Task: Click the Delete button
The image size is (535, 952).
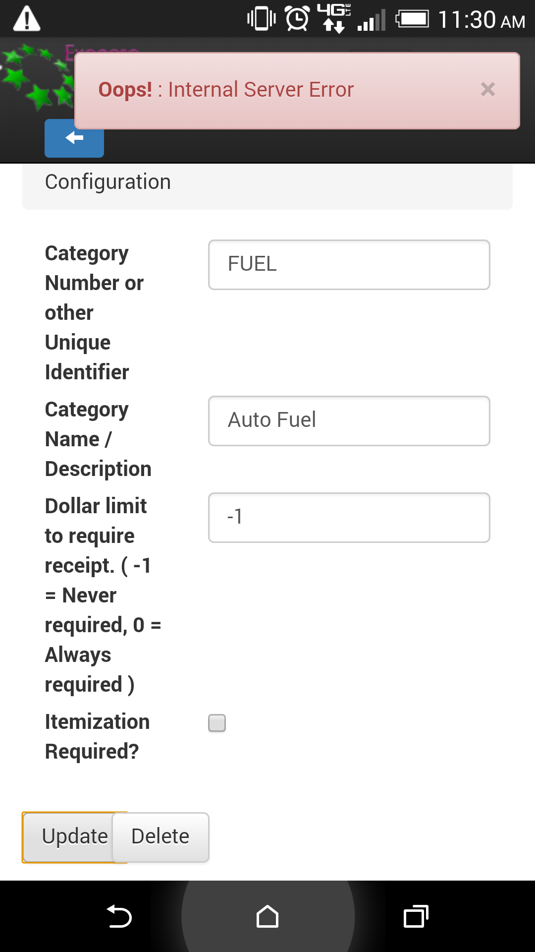Action: [160, 837]
